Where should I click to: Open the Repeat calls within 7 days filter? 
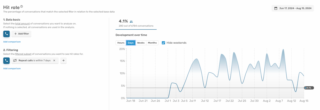(x=34, y=61)
